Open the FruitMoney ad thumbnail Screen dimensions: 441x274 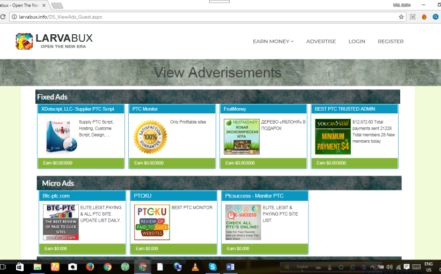click(x=241, y=137)
